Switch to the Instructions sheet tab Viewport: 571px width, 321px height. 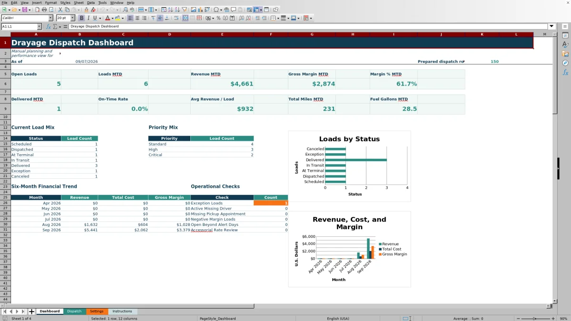[x=122, y=311]
